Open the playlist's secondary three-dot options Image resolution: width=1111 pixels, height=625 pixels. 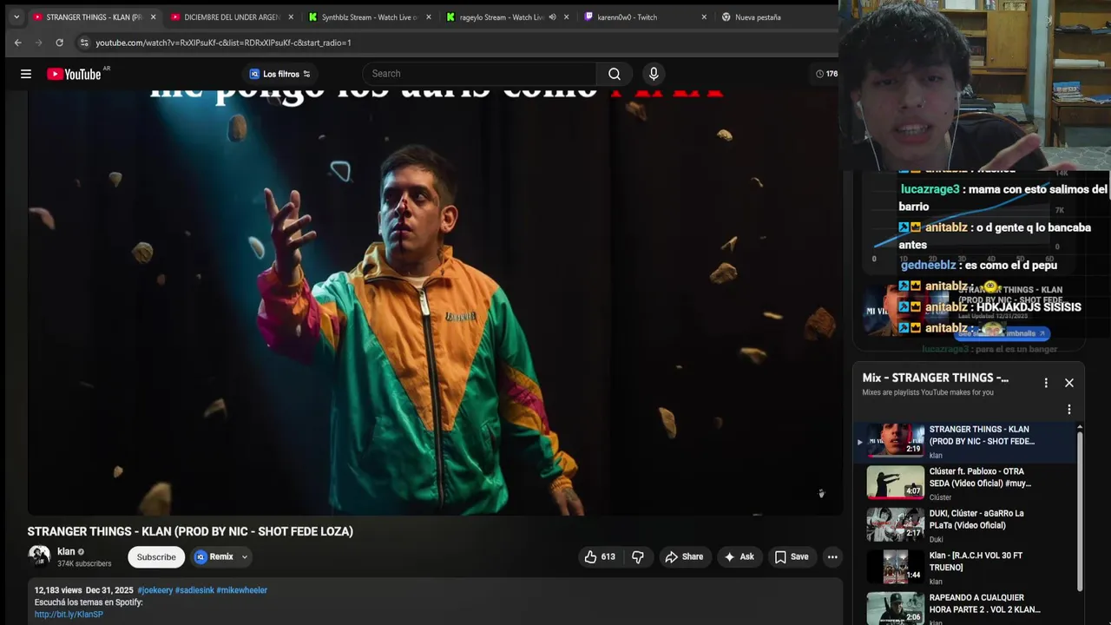click(x=1069, y=409)
